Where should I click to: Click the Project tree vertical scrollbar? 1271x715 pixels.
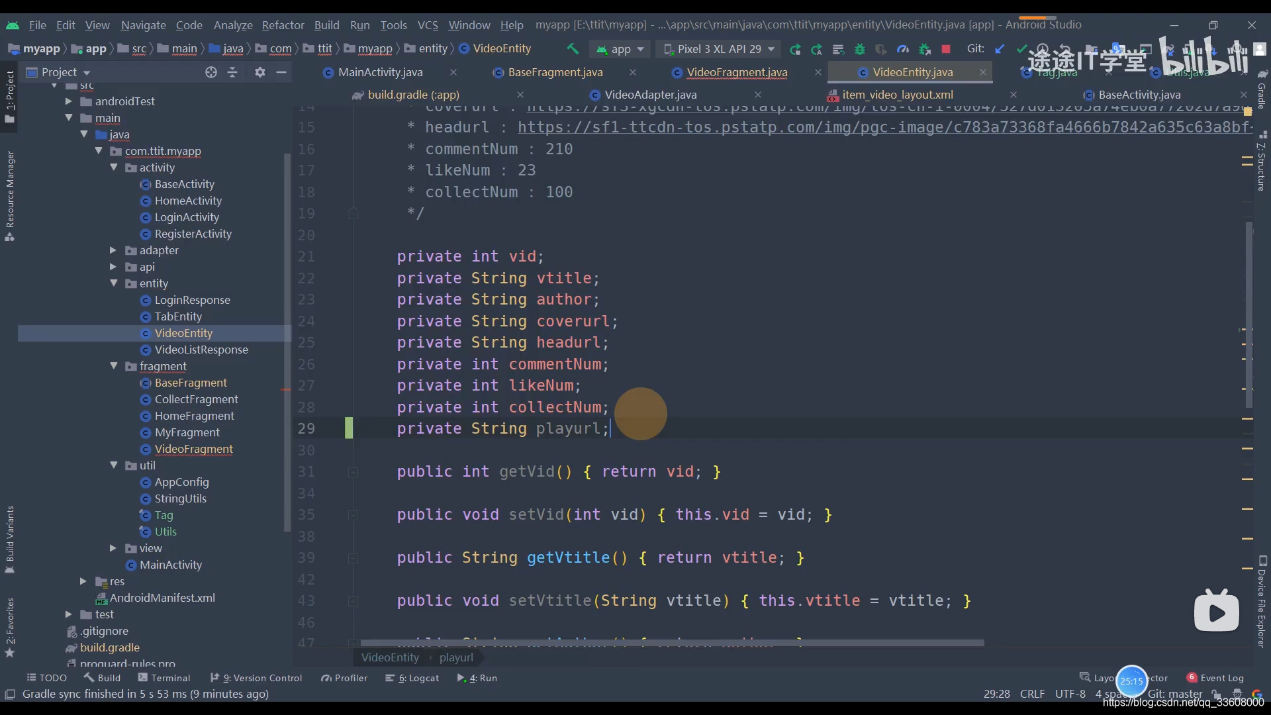click(x=287, y=342)
